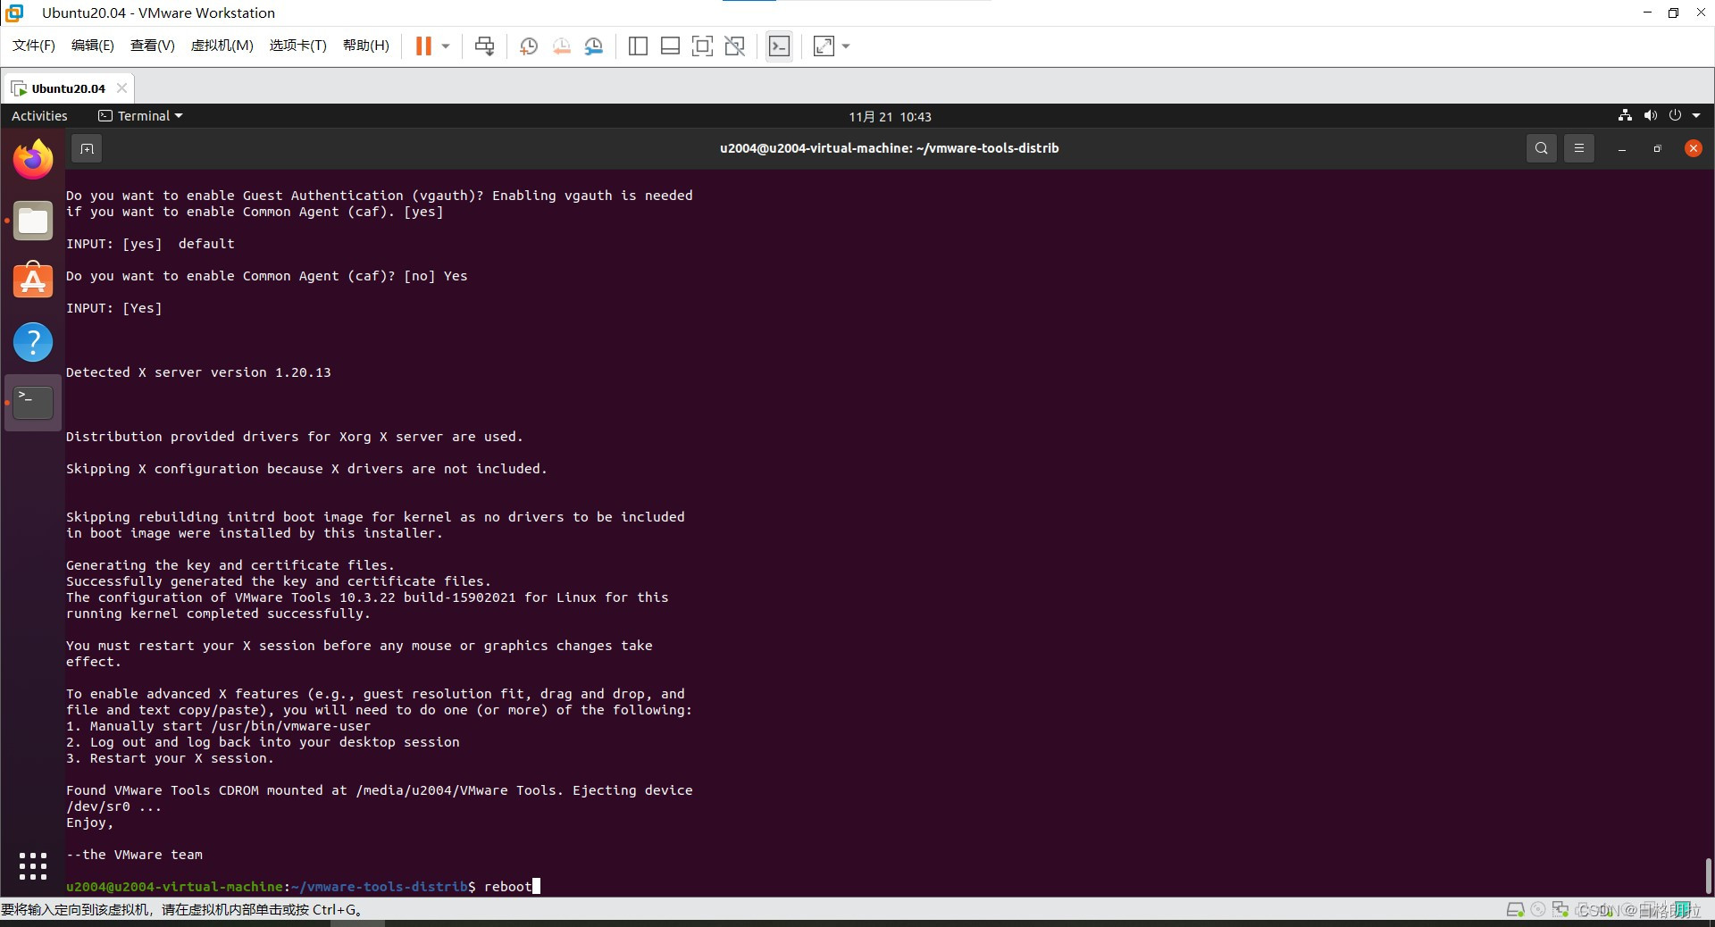1715x927 pixels.
Task: Restore the Ubuntu terminal window size
Action: 1657,149
